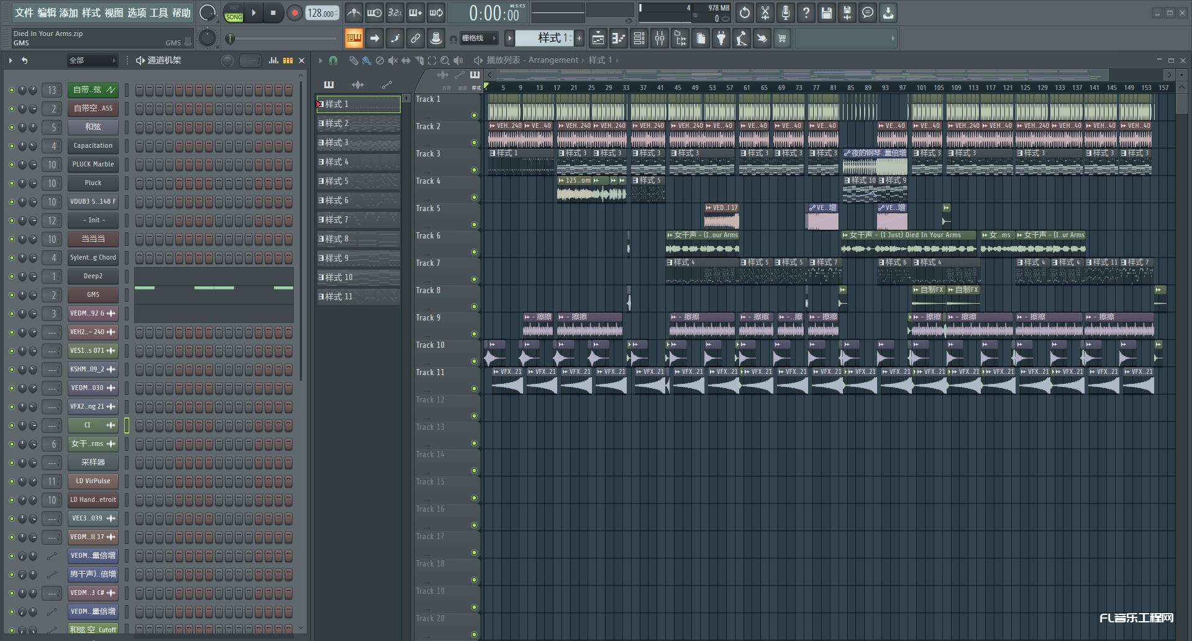Image resolution: width=1192 pixels, height=641 pixels.
Task: Toggle mute switch on Track 1
Action: (x=474, y=115)
